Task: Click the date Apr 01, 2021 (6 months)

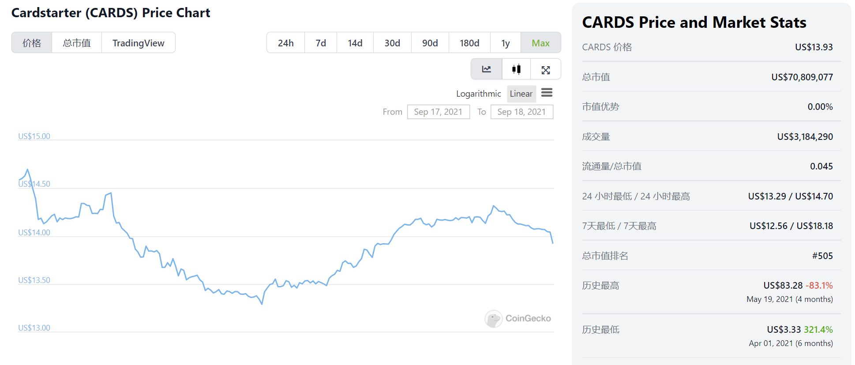Action: pos(791,343)
